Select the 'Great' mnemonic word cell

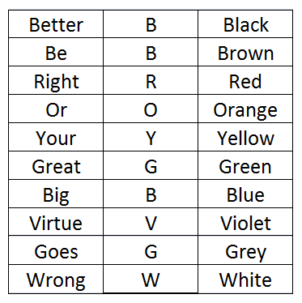56,165
